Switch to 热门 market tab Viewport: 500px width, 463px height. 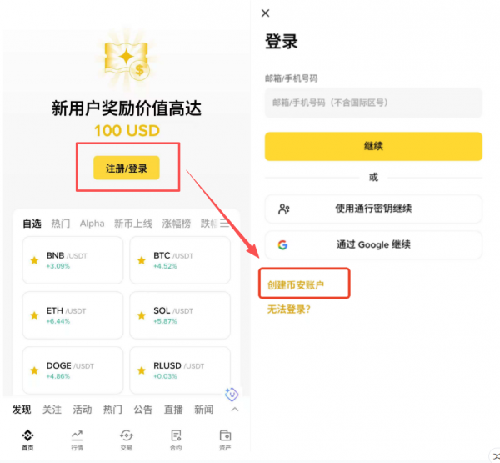(61, 224)
